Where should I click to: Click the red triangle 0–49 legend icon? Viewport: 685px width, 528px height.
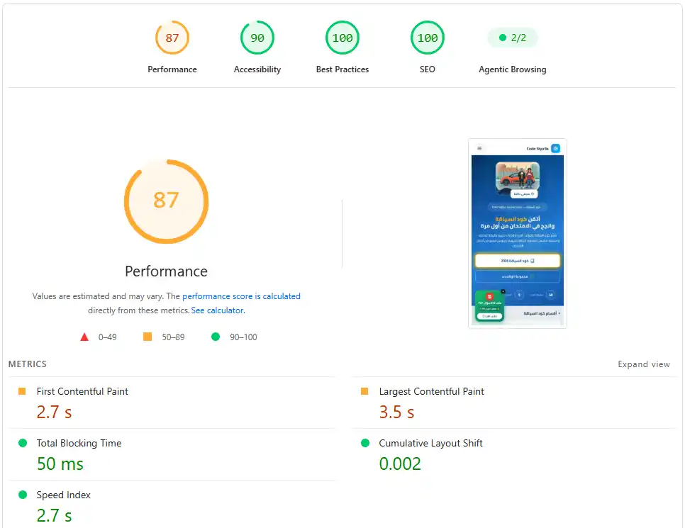(x=84, y=337)
